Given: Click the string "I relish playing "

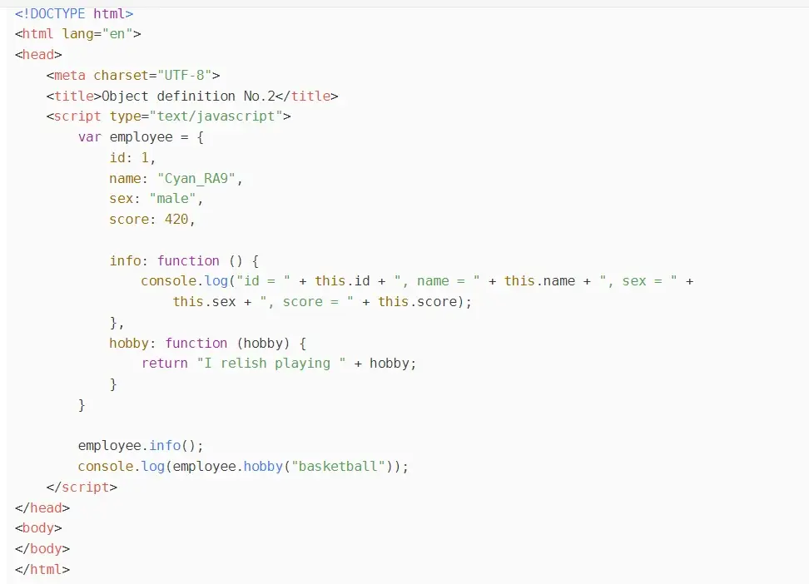Looking at the screenshot, I should pyautogui.click(x=270, y=364).
